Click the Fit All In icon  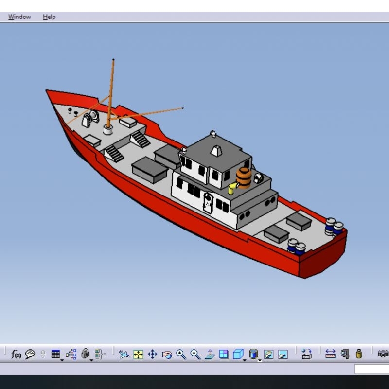coord(138,354)
